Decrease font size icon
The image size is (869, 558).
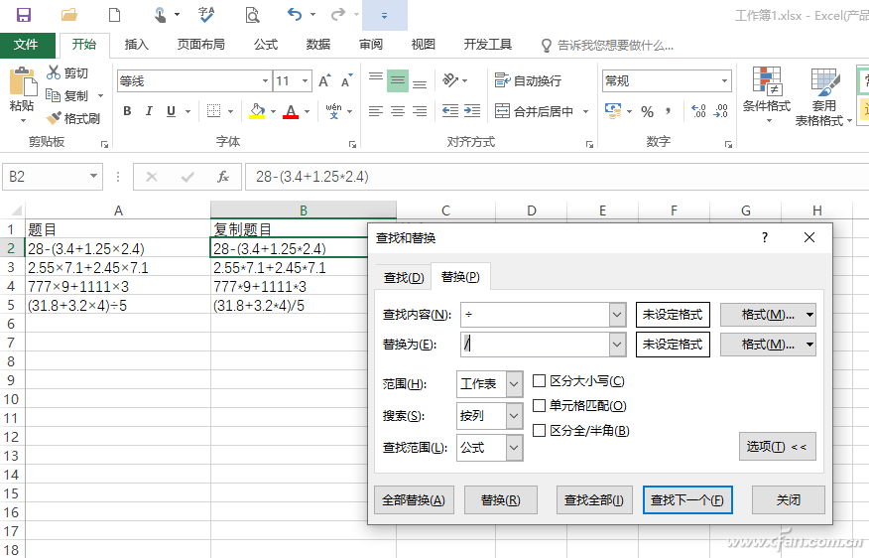pyautogui.click(x=347, y=81)
